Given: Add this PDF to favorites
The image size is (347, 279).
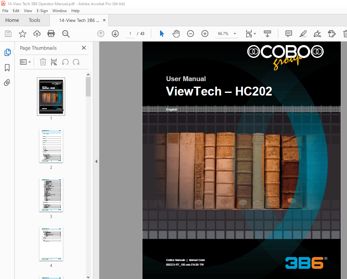Looking at the screenshot, I should (x=22, y=33).
